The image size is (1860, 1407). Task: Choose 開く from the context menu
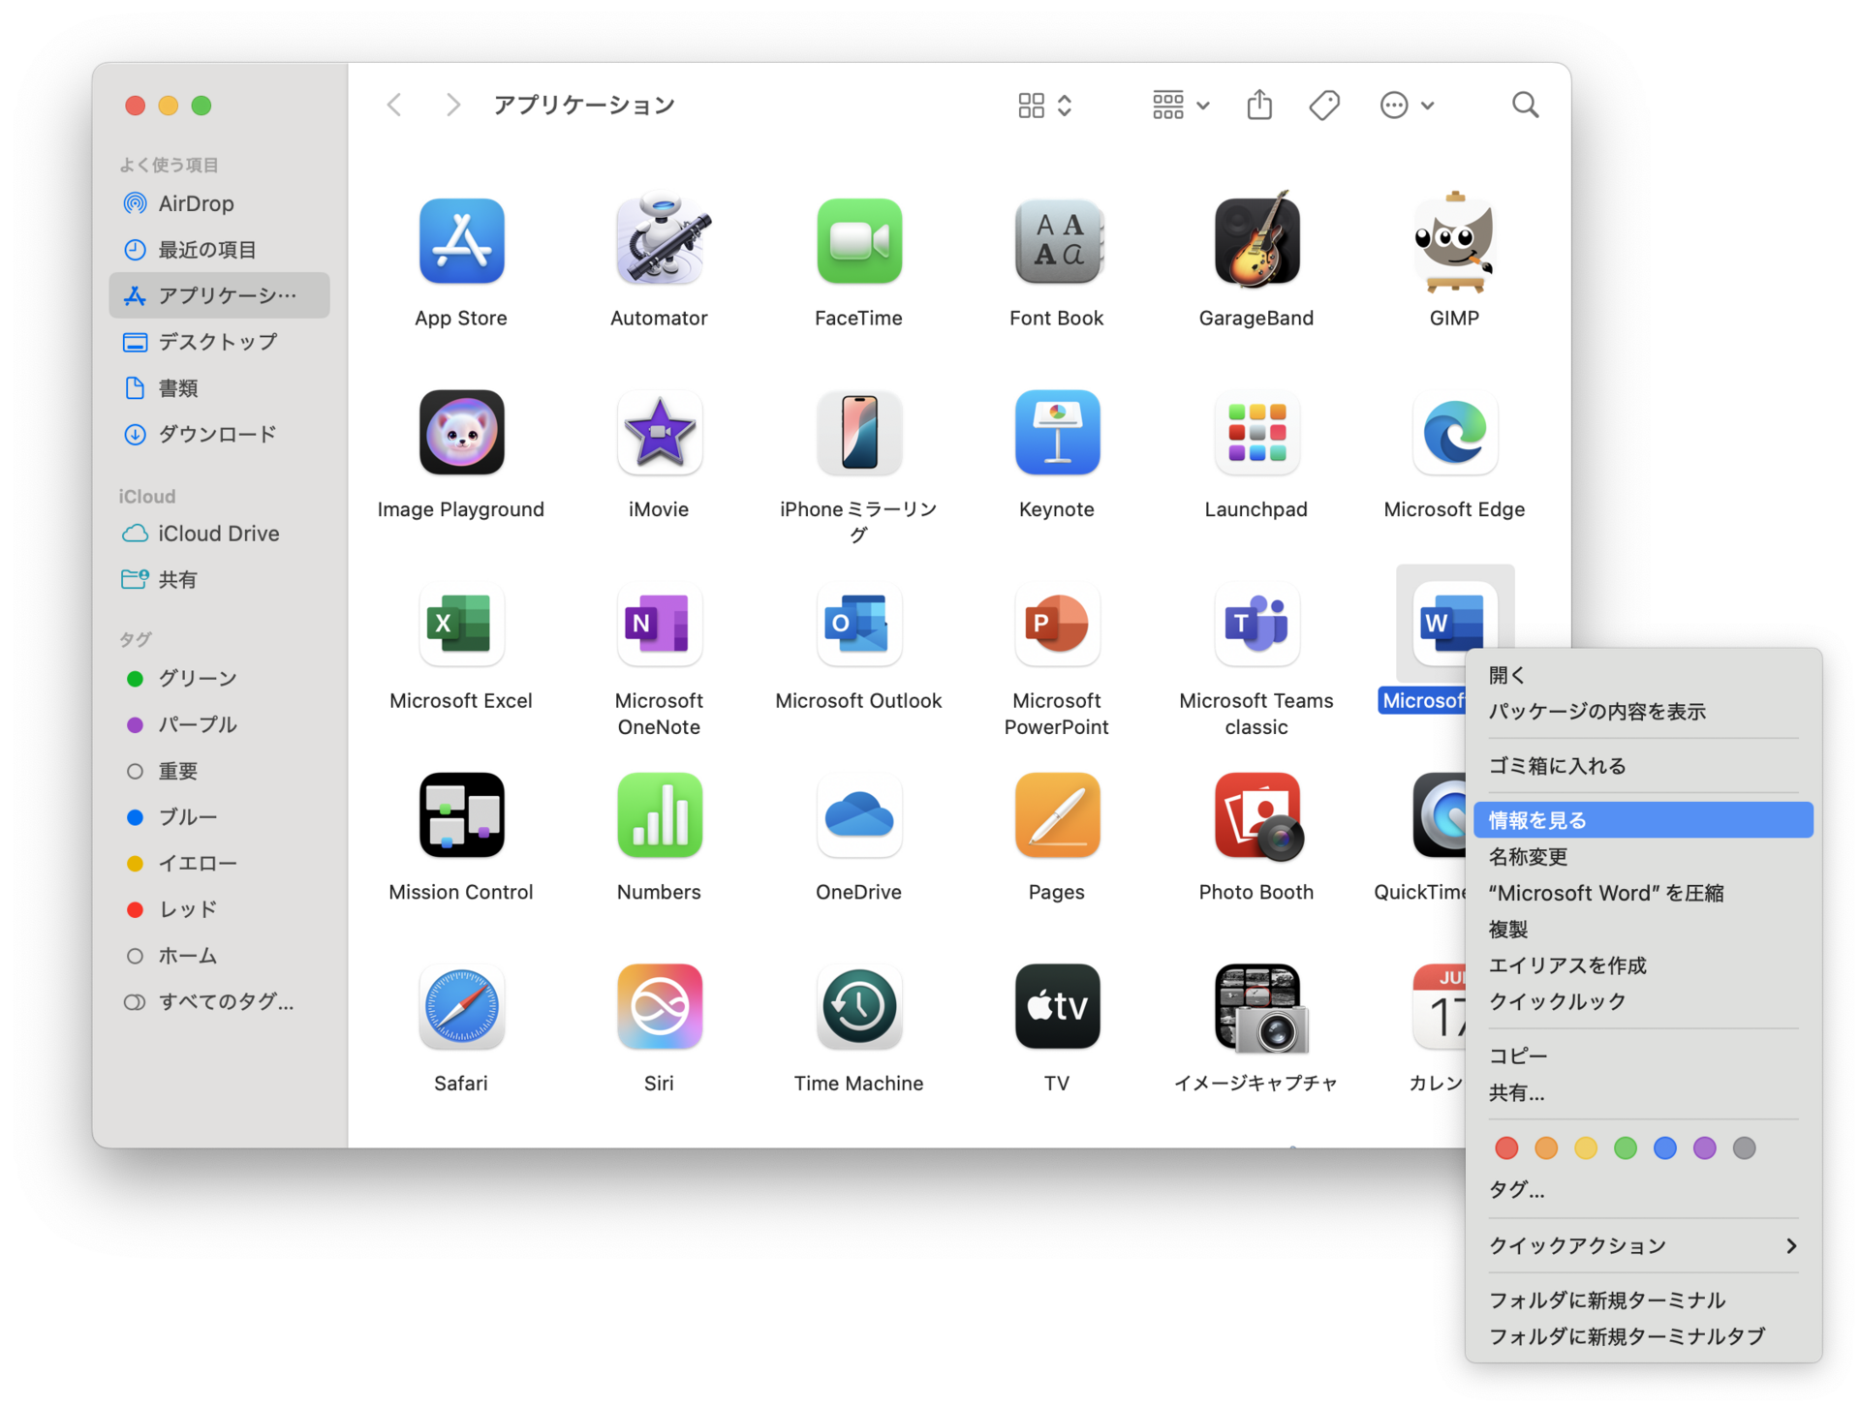pyautogui.click(x=1643, y=675)
